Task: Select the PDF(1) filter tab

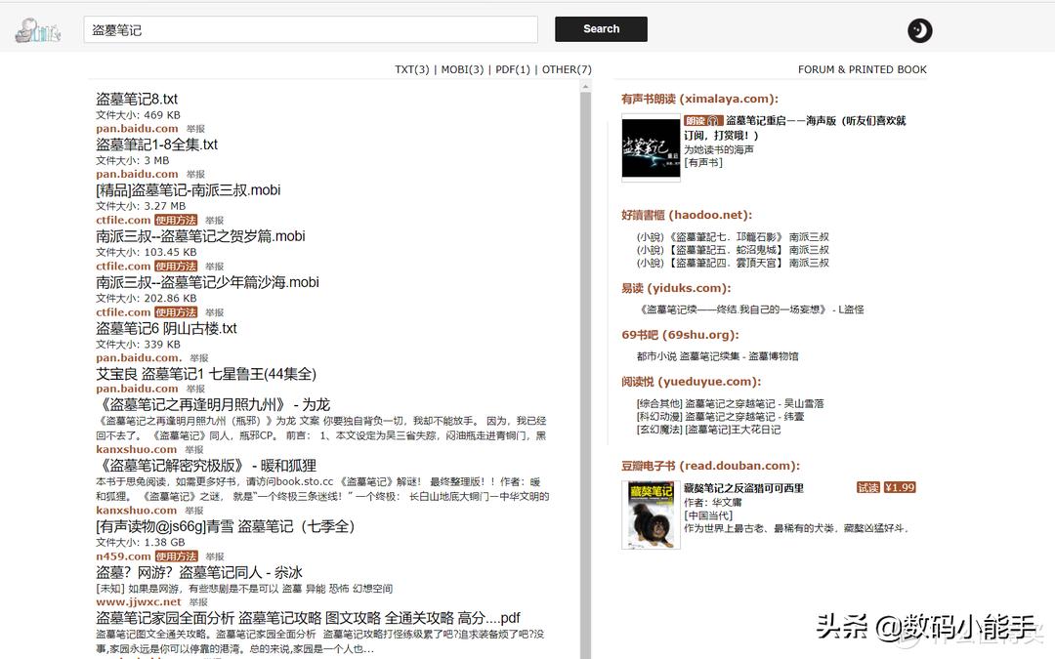Action: click(x=511, y=70)
